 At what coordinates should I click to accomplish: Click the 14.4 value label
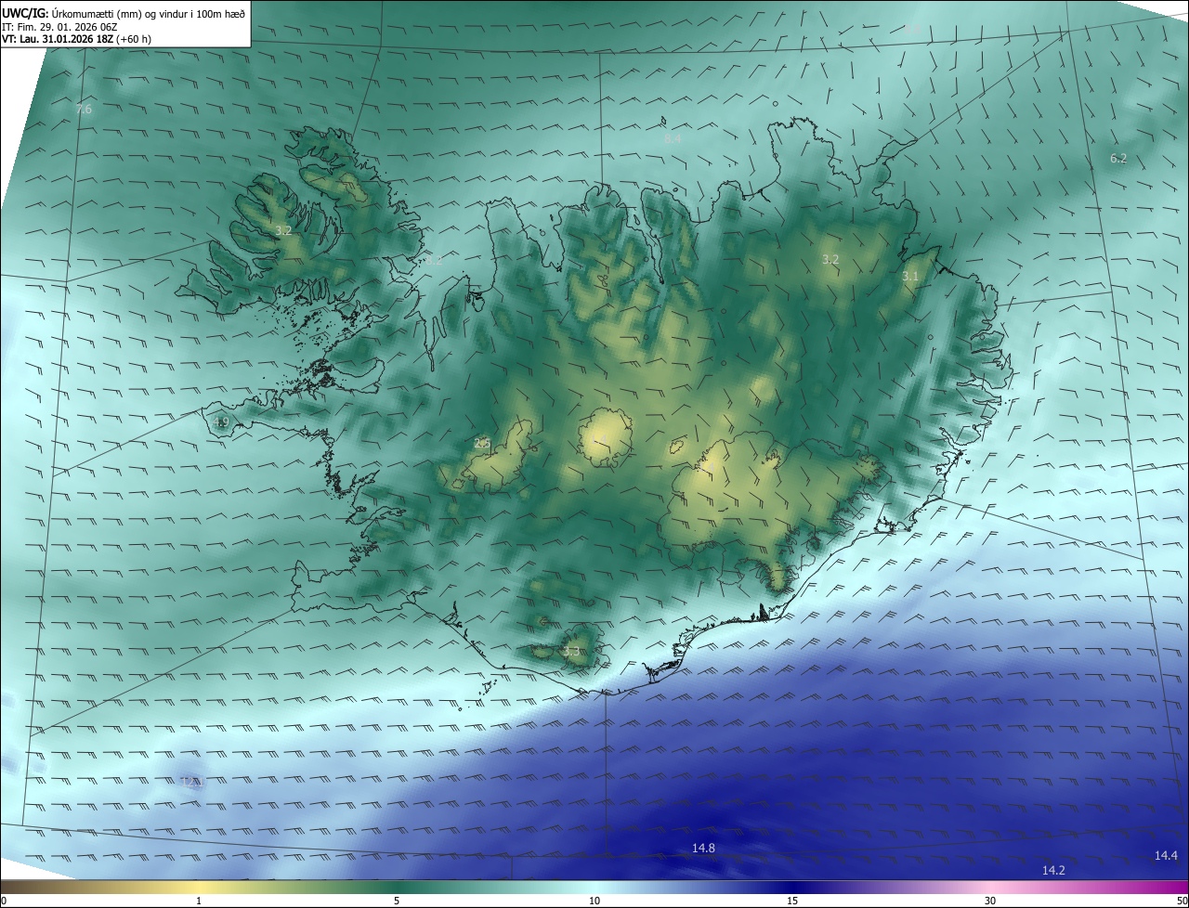[x=1166, y=855]
